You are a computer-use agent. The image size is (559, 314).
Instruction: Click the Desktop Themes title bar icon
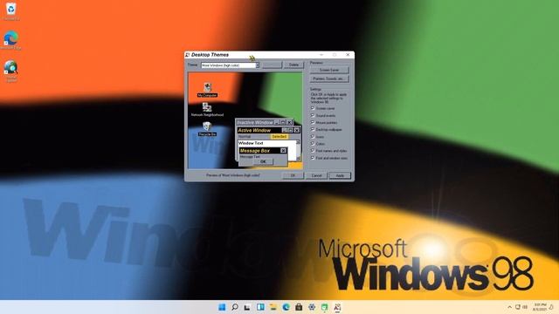pos(188,55)
